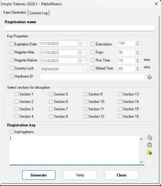Viewport: 161px width, 186px height.
Task: Tick Section 9 checkbox
Action: pyautogui.click(x=85, y=94)
